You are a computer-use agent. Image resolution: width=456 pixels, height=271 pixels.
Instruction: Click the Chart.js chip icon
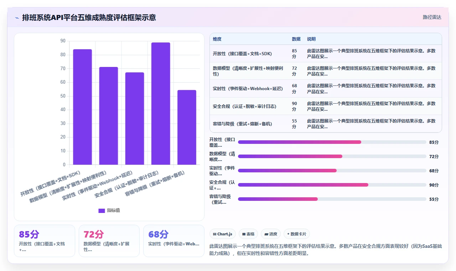(x=214, y=234)
